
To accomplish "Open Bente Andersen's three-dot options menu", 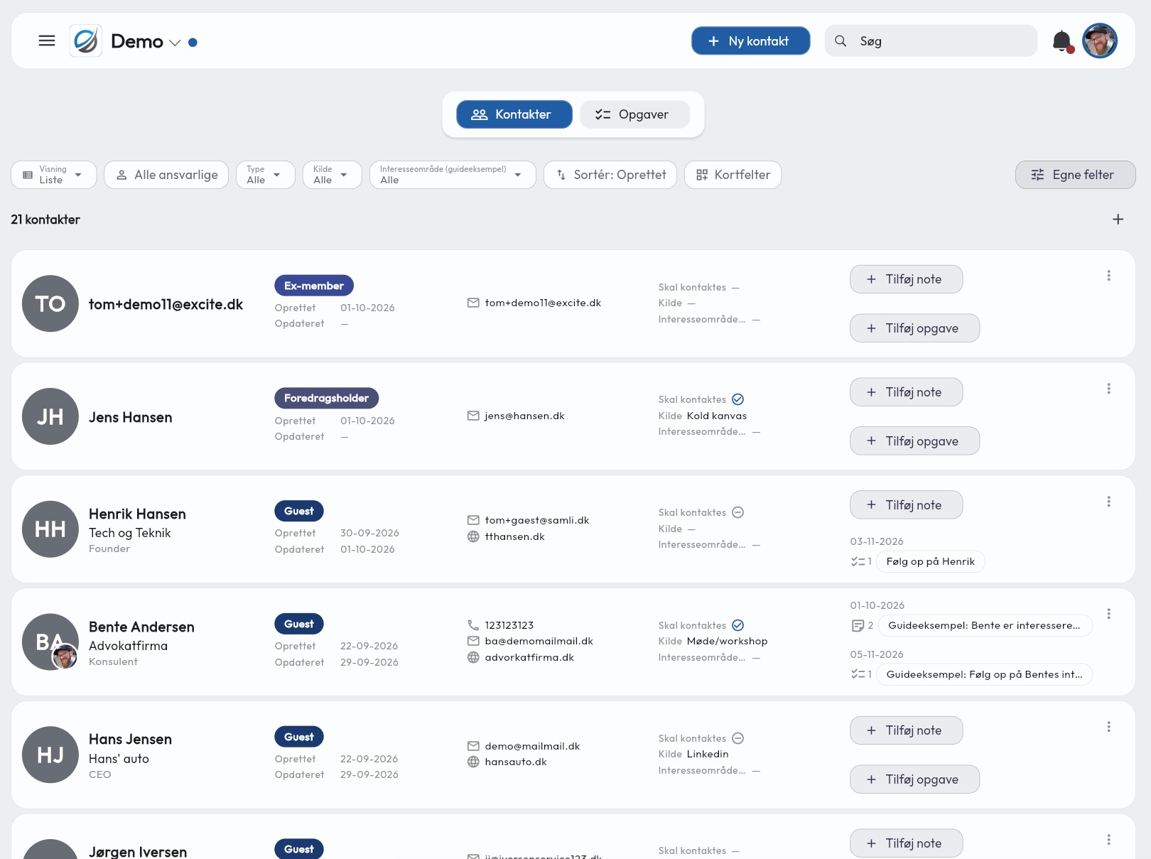I will (1108, 614).
